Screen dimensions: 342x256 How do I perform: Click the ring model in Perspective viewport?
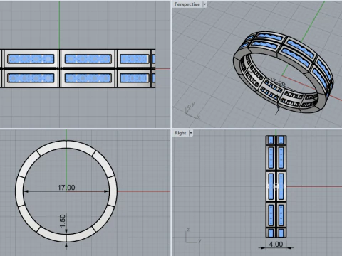pos(283,72)
